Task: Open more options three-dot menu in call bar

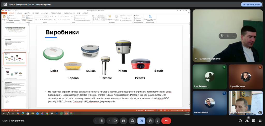Action: click(x=158, y=121)
